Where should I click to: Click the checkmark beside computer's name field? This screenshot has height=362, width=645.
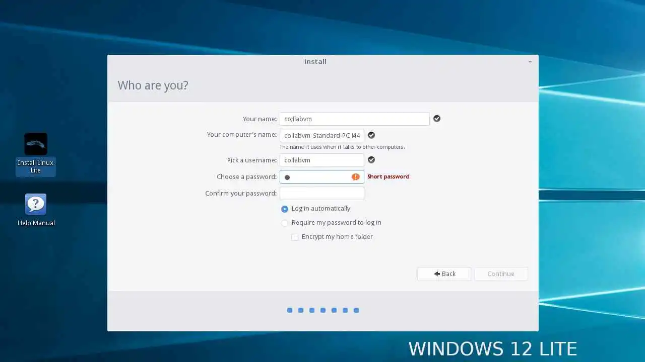(371, 135)
